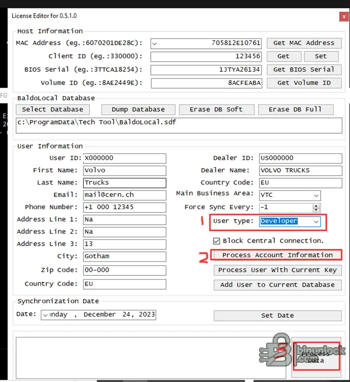Image resolution: width=350 pixels, height=382 pixels.
Task: Click Process User With Current Key
Action: 277,270
